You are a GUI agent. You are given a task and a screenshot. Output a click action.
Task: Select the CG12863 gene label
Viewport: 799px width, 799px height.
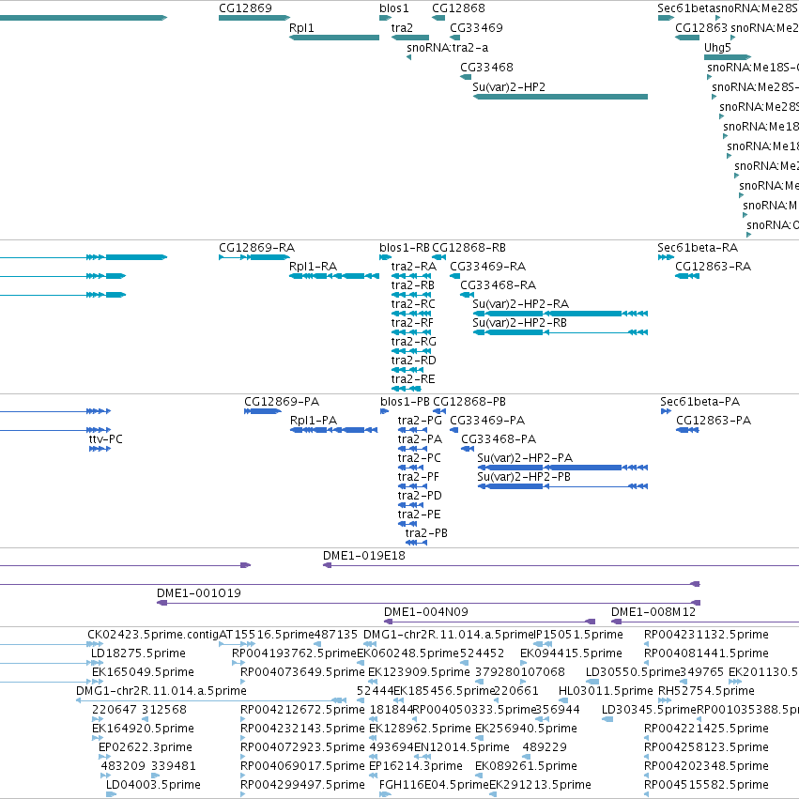701,27
